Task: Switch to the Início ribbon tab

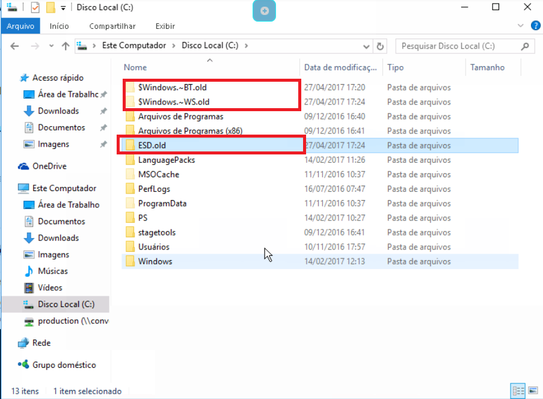Action: (59, 26)
